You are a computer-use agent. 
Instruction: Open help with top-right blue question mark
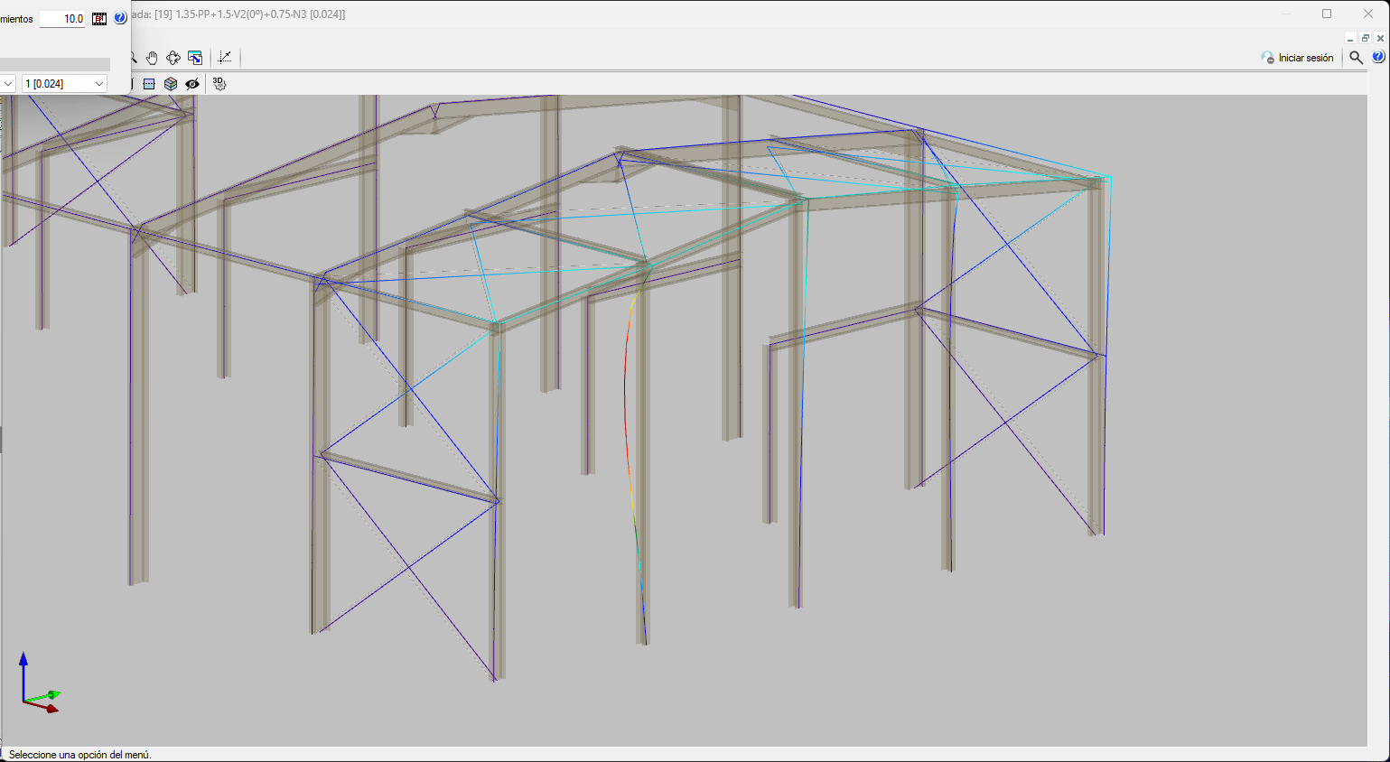coord(1378,57)
